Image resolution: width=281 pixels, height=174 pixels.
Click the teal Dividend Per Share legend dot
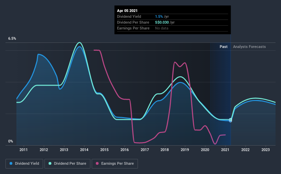pyautogui.click(x=50, y=163)
